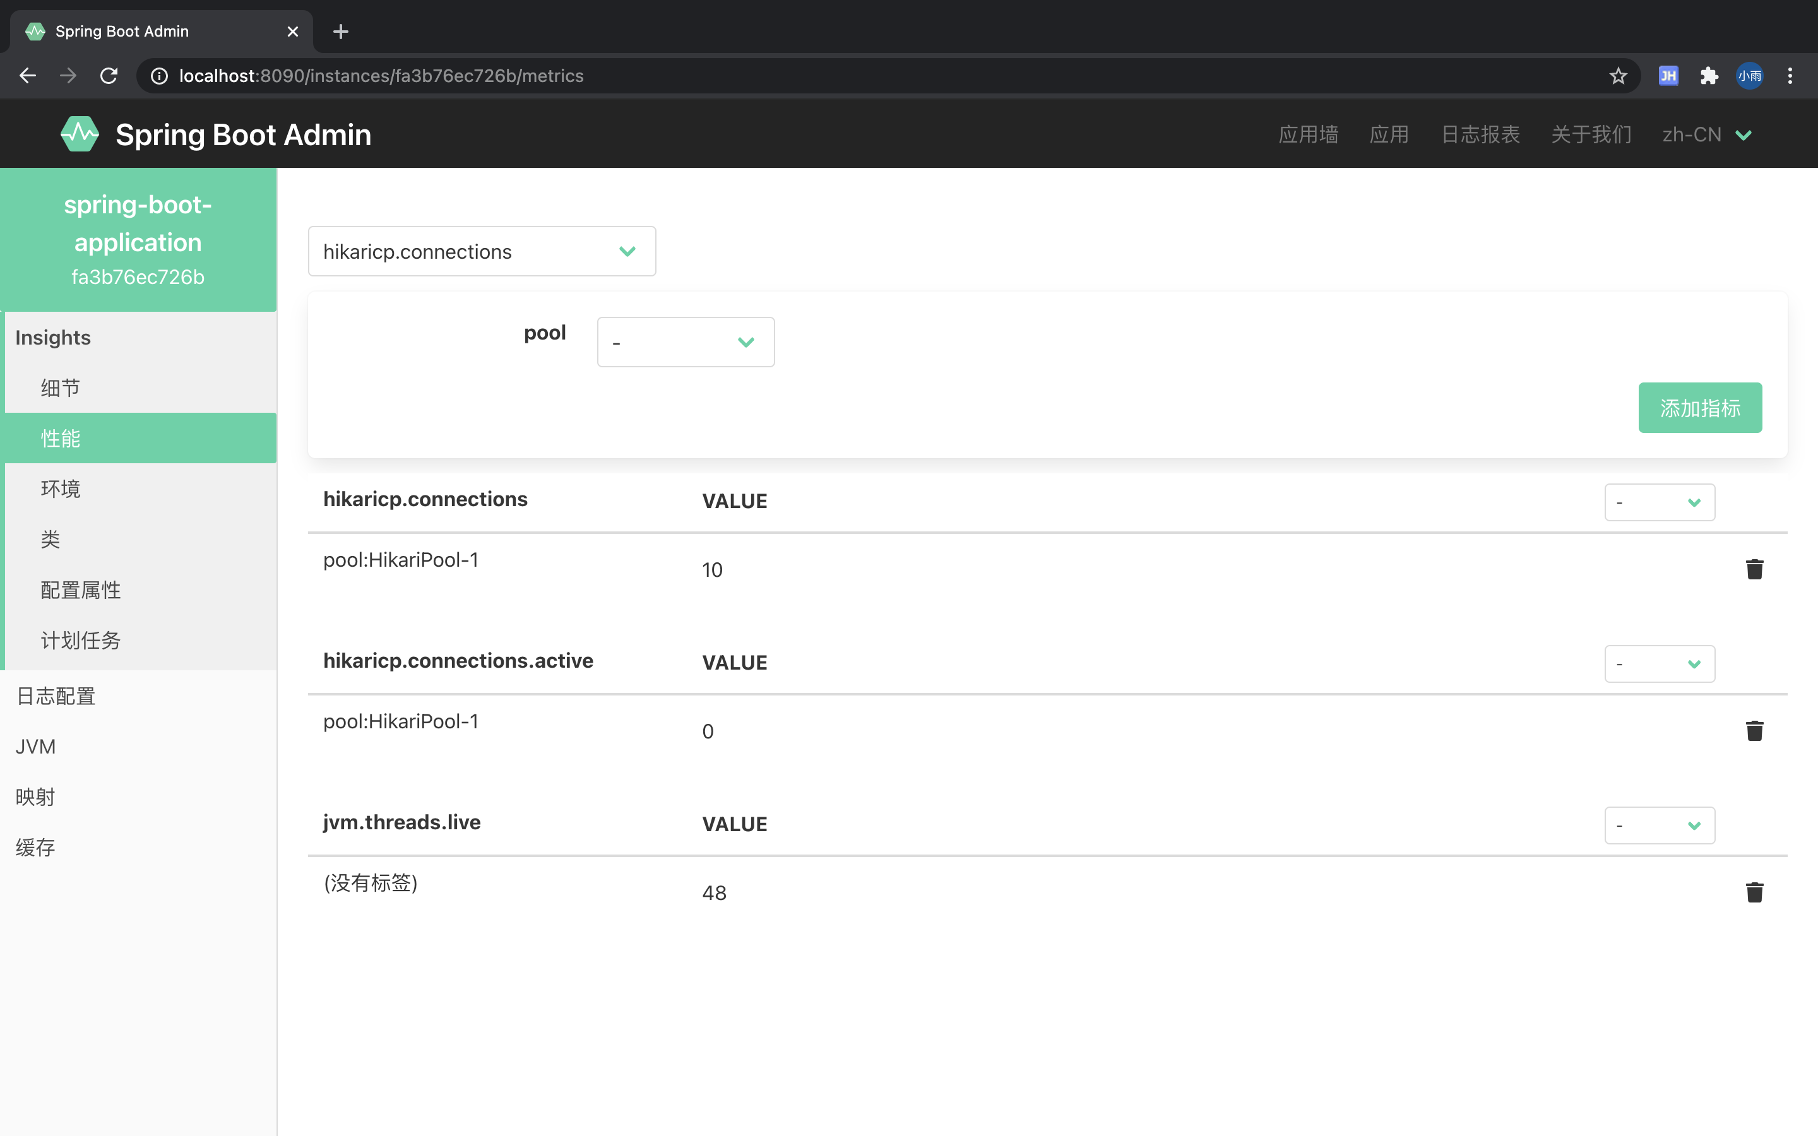Select 细节 in the sidebar

coord(141,388)
